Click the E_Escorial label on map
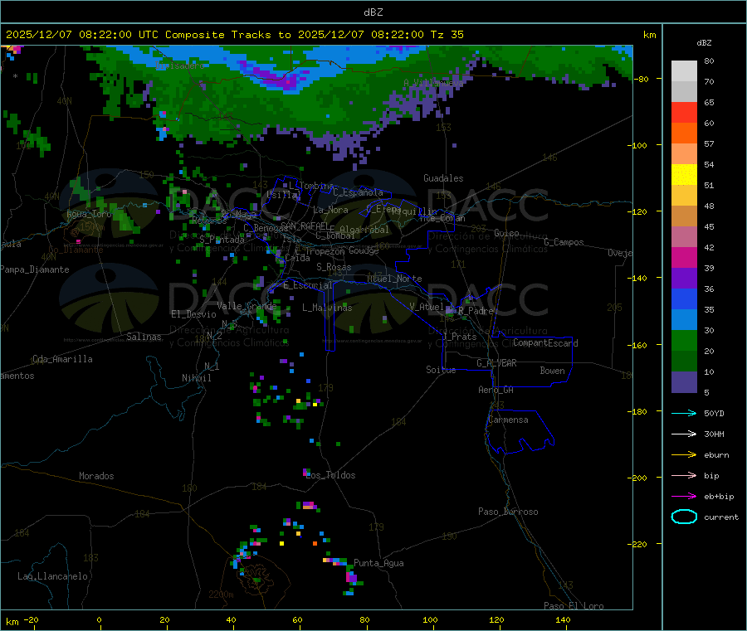The height and width of the screenshot is (631, 747). [x=308, y=285]
